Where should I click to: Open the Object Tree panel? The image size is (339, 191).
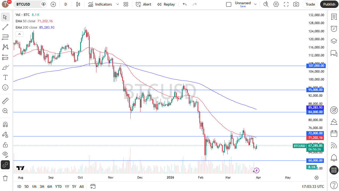pos(334,41)
